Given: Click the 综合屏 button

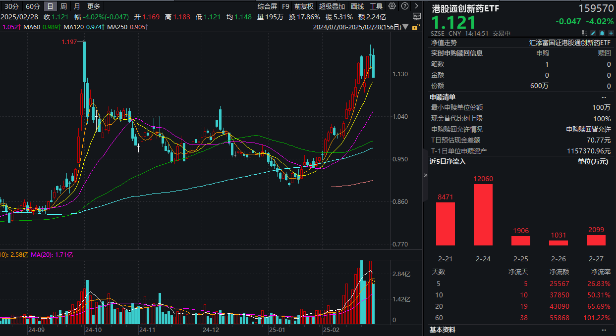Looking at the screenshot, I should pos(267,6).
